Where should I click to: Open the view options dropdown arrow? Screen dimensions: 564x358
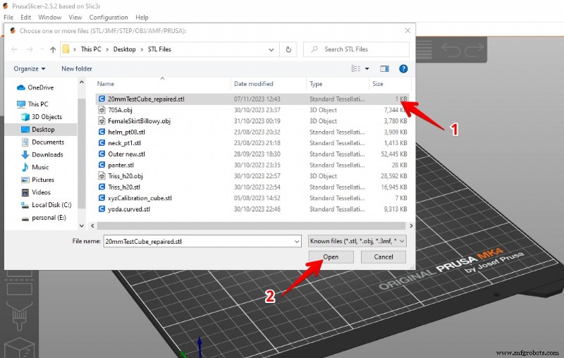367,68
